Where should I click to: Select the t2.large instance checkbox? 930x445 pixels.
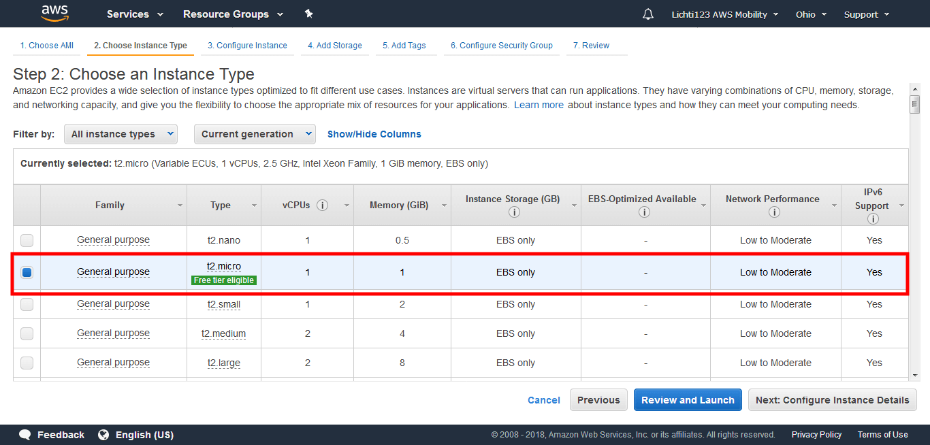(27, 363)
